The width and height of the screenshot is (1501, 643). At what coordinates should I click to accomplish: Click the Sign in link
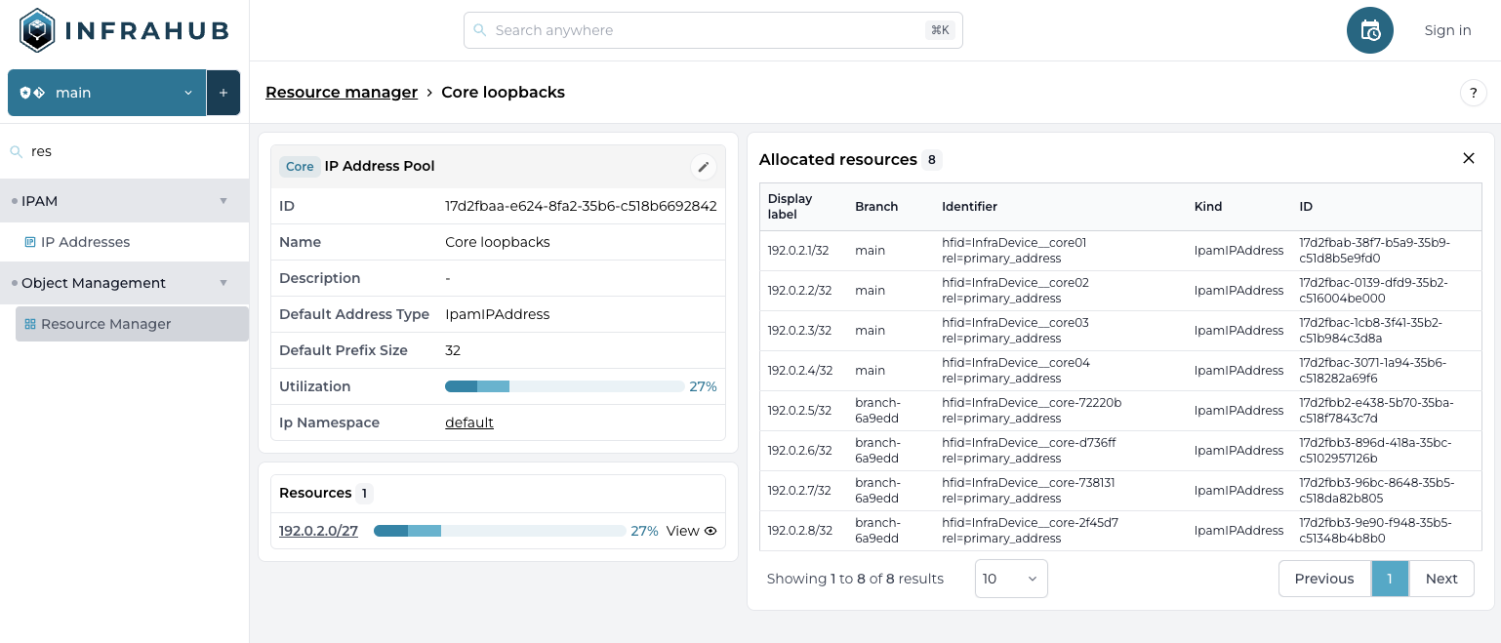[1446, 30]
